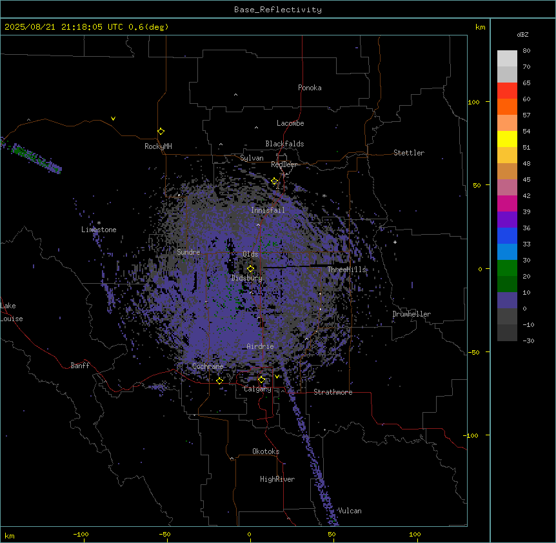Click the Stettler city label

tap(409, 153)
